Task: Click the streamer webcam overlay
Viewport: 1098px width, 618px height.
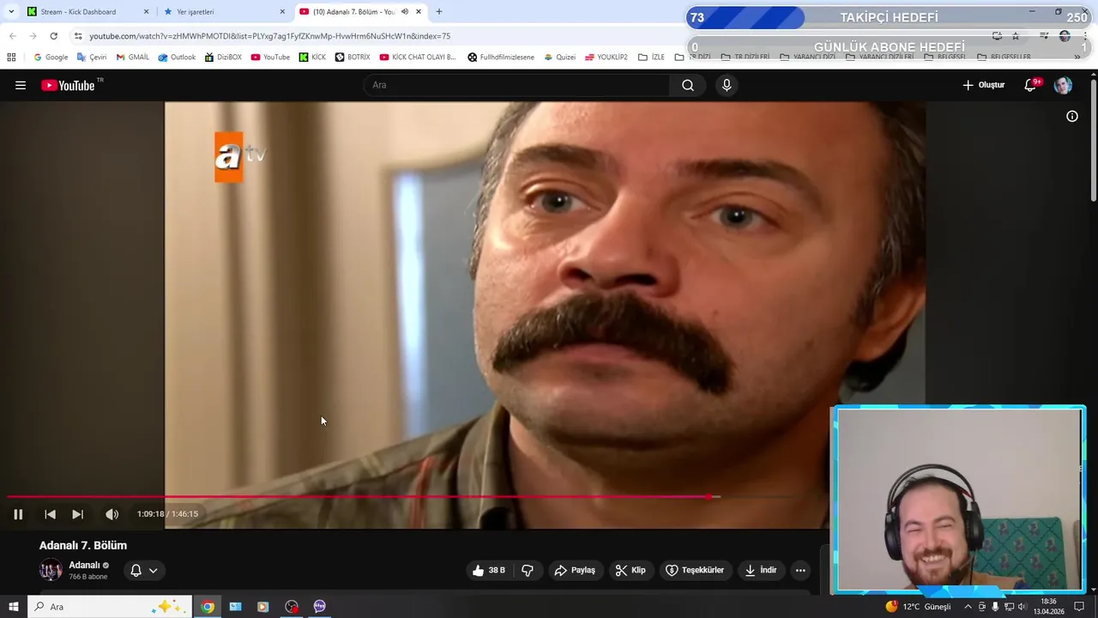Action: click(959, 500)
